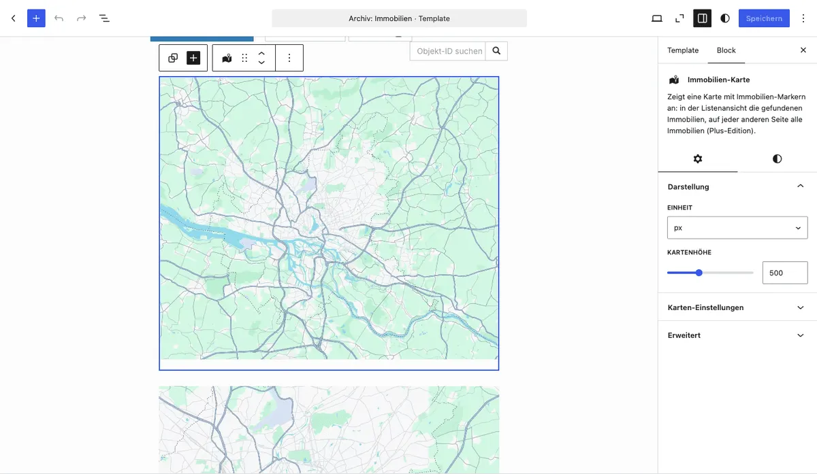Redo the last change
The height and width of the screenshot is (474, 817).
pyautogui.click(x=81, y=18)
